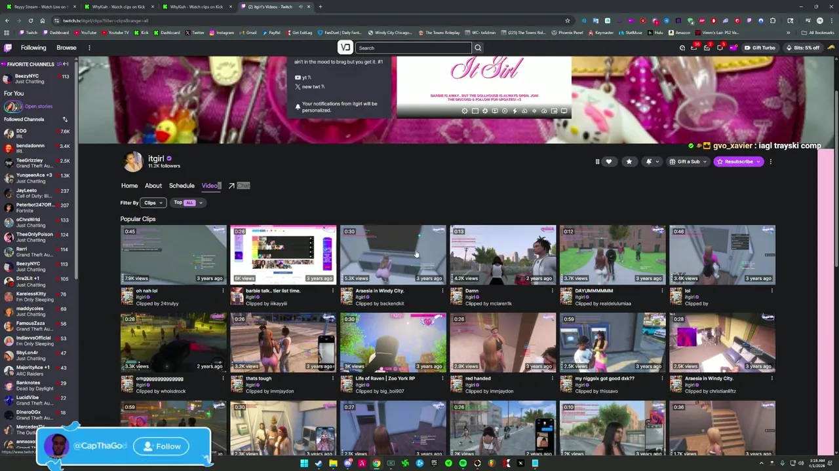Open the Chat tab
The image size is (839, 471).
pos(243,186)
